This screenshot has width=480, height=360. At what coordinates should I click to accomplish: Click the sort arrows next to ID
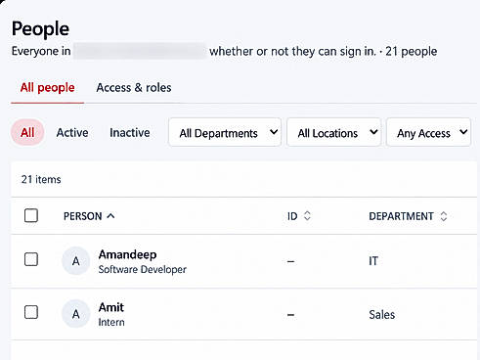(307, 216)
